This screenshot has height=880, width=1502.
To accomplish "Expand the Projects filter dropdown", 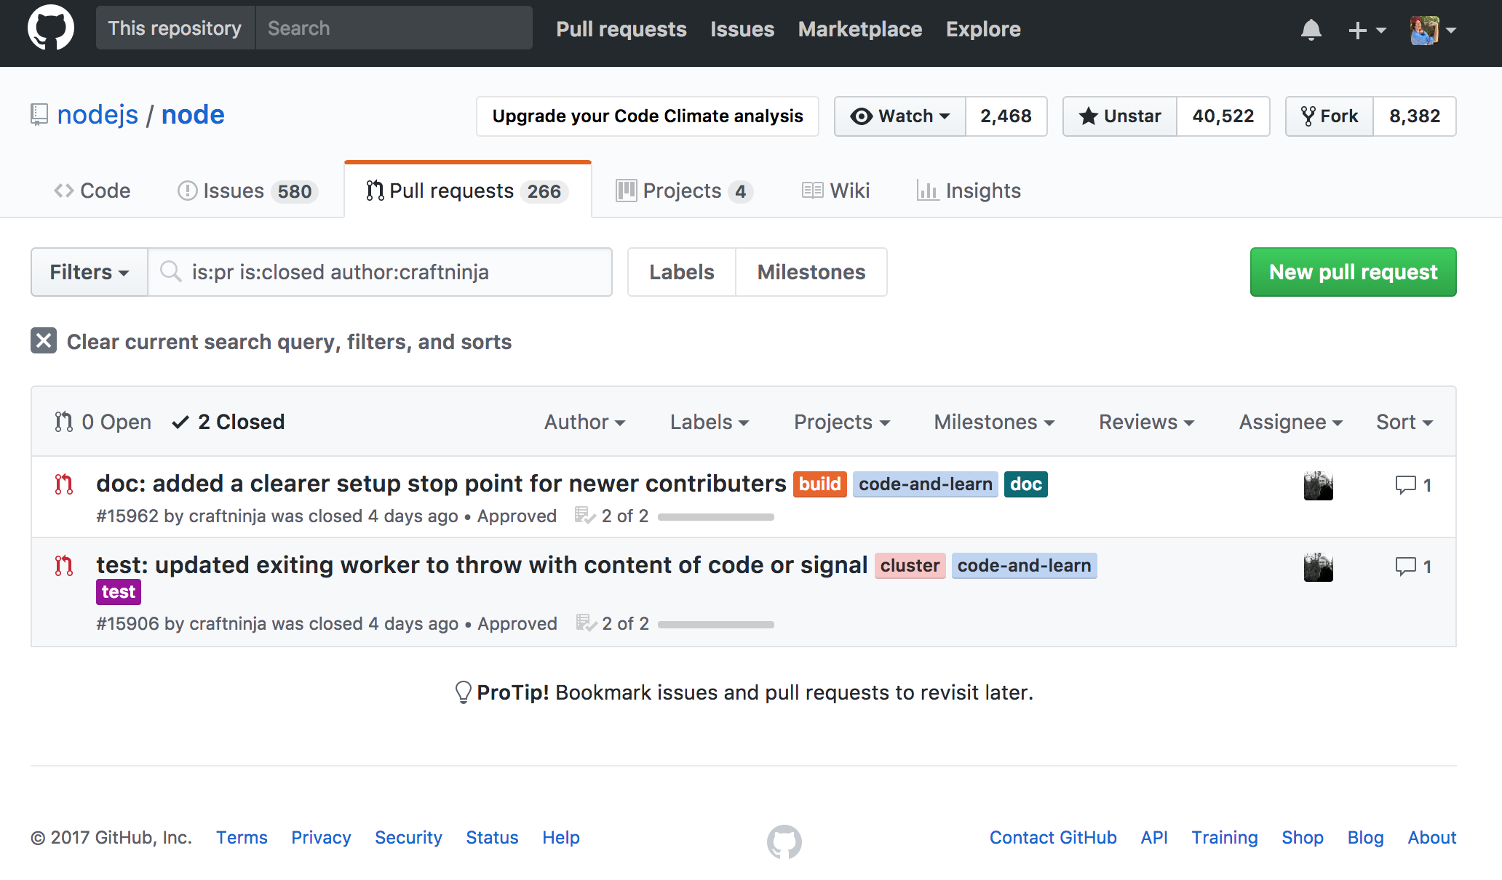I will [x=842, y=422].
